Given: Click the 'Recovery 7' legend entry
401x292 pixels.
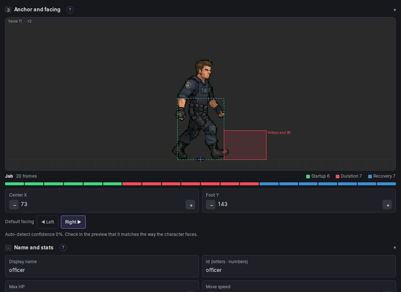Looking at the screenshot, I should pos(381,176).
